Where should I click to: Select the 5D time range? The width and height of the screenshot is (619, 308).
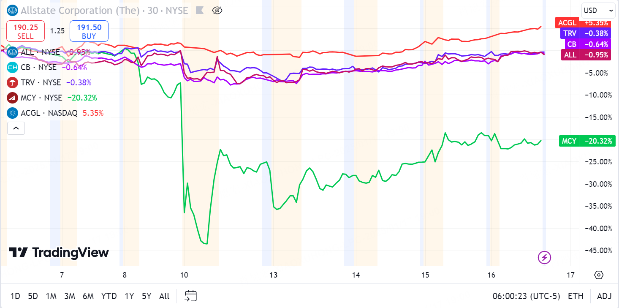point(33,296)
